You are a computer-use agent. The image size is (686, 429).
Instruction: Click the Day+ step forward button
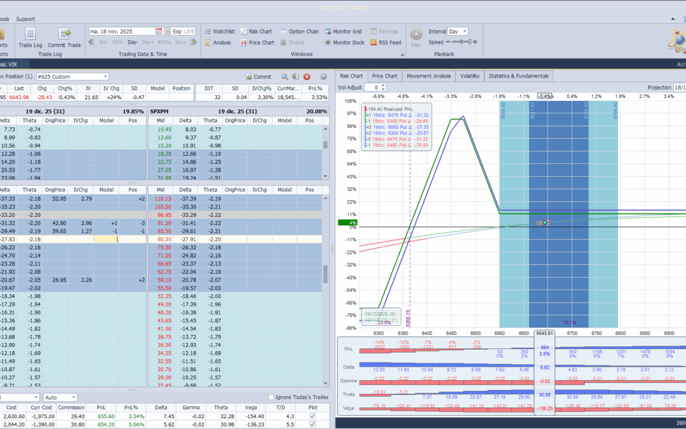[148, 43]
